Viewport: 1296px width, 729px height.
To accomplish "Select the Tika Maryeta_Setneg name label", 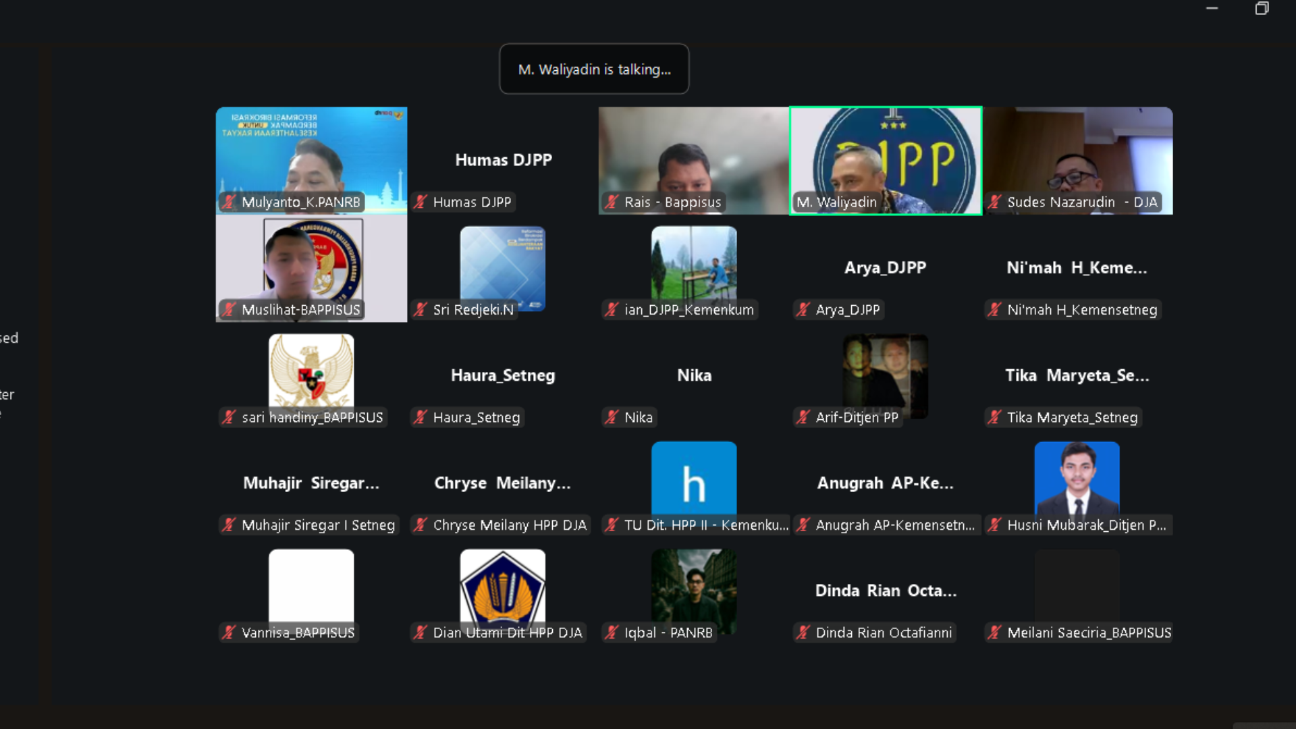I will pyautogui.click(x=1072, y=417).
